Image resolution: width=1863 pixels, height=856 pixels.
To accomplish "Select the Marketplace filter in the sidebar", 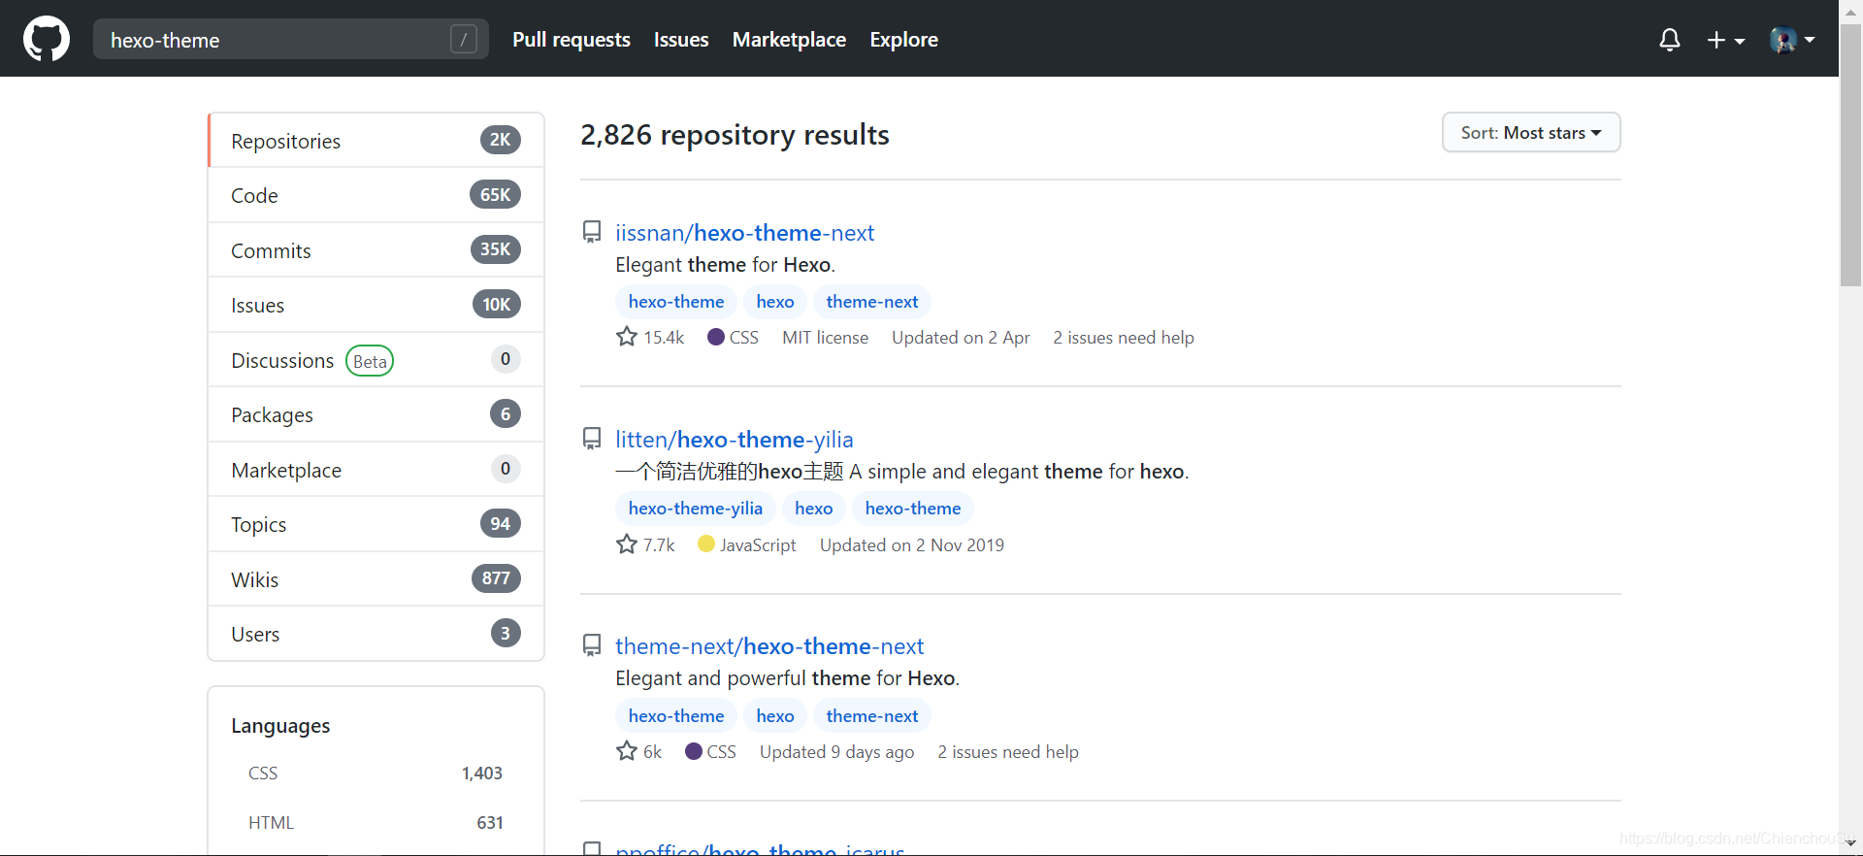I will pos(376,470).
